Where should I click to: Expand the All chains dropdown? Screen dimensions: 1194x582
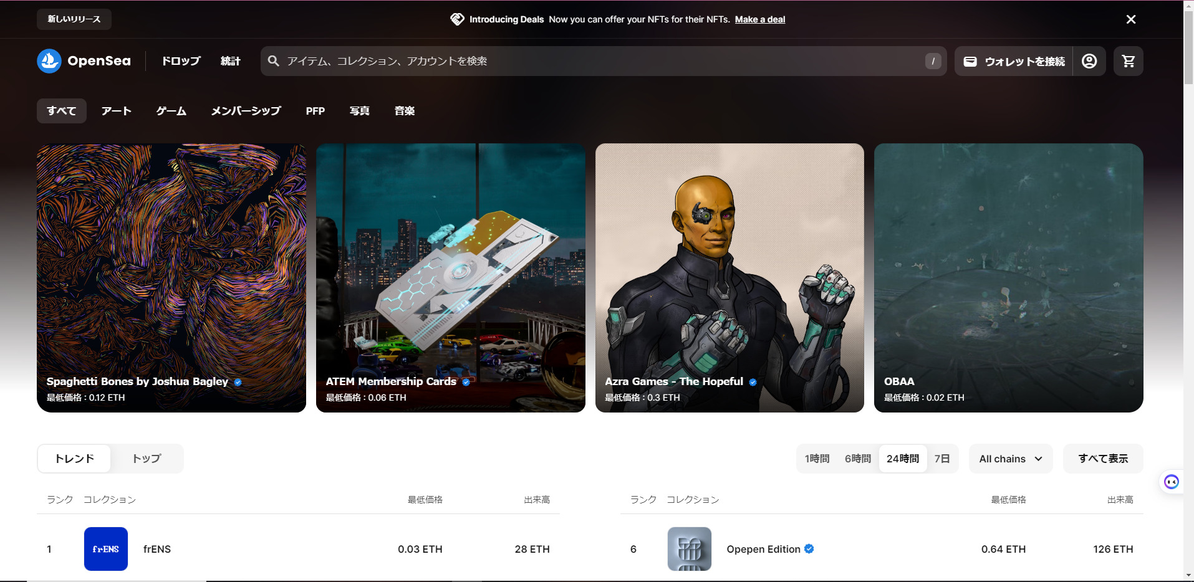coord(1011,459)
